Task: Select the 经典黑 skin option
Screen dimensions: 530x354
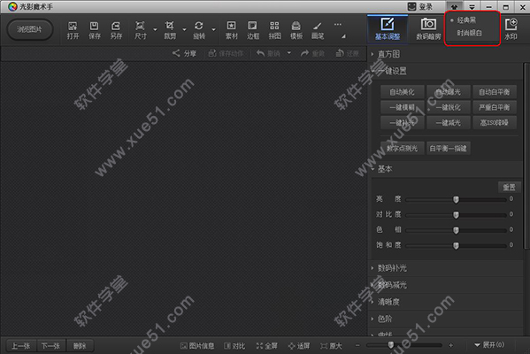Action: [x=466, y=20]
